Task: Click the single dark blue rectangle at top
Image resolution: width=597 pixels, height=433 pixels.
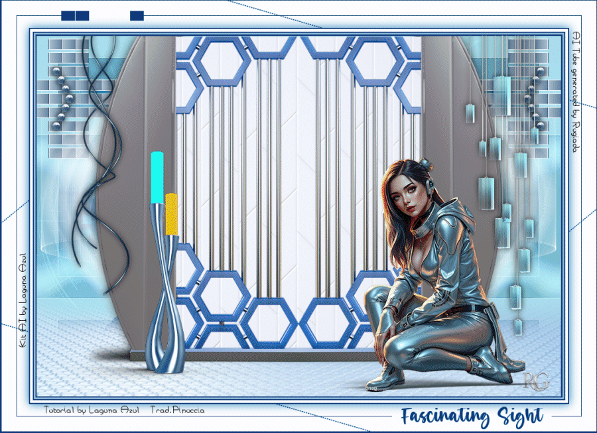Action: pos(137,16)
